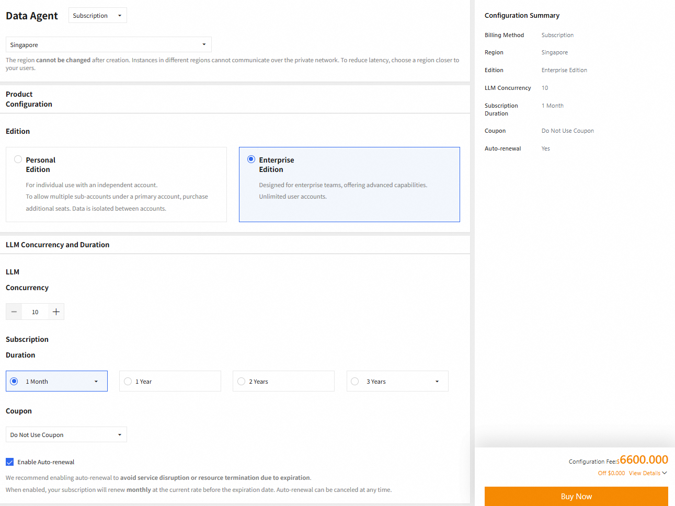This screenshot has height=506, width=675.
Task: Click the Product Configuration section heading
Action: tap(29, 99)
